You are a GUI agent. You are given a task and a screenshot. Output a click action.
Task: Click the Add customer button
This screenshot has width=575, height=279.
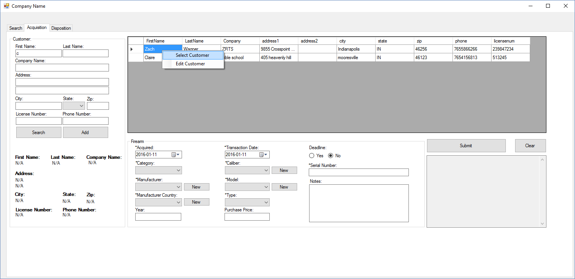85,132
